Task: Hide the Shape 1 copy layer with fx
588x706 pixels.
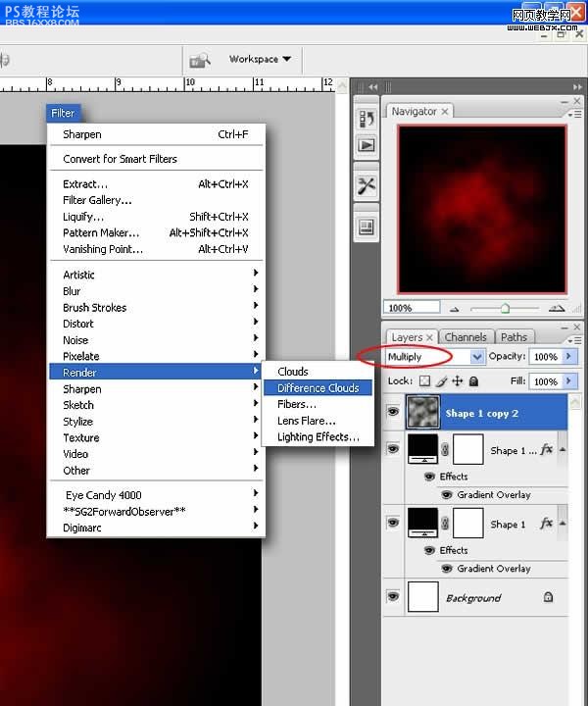Action: (393, 449)
